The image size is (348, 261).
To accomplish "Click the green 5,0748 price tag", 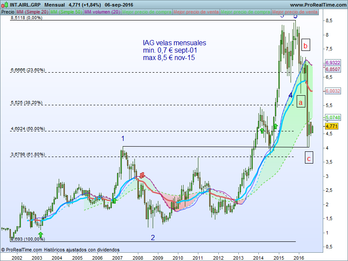I will (x=333, y=117).
